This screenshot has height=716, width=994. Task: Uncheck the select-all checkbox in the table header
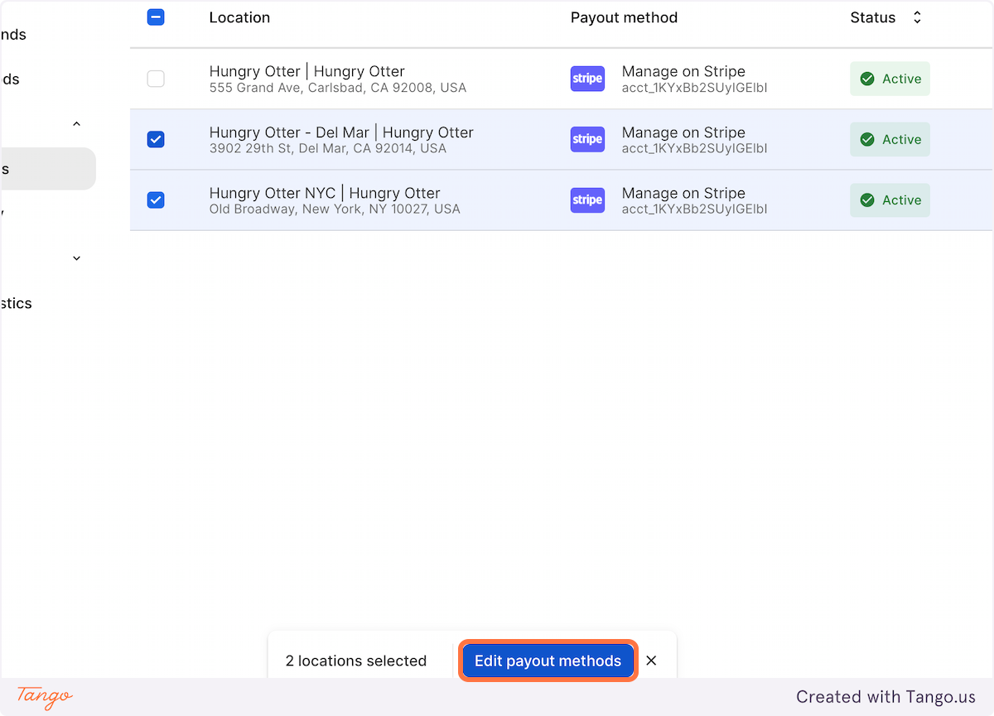tap(156, 17)
